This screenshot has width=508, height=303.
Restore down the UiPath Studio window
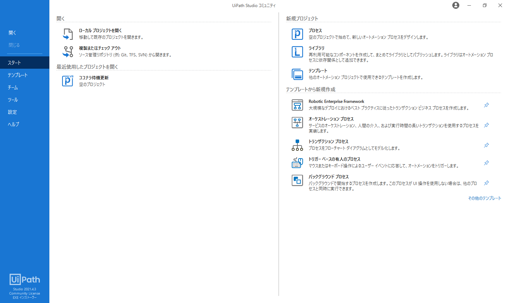coord(485,5)
